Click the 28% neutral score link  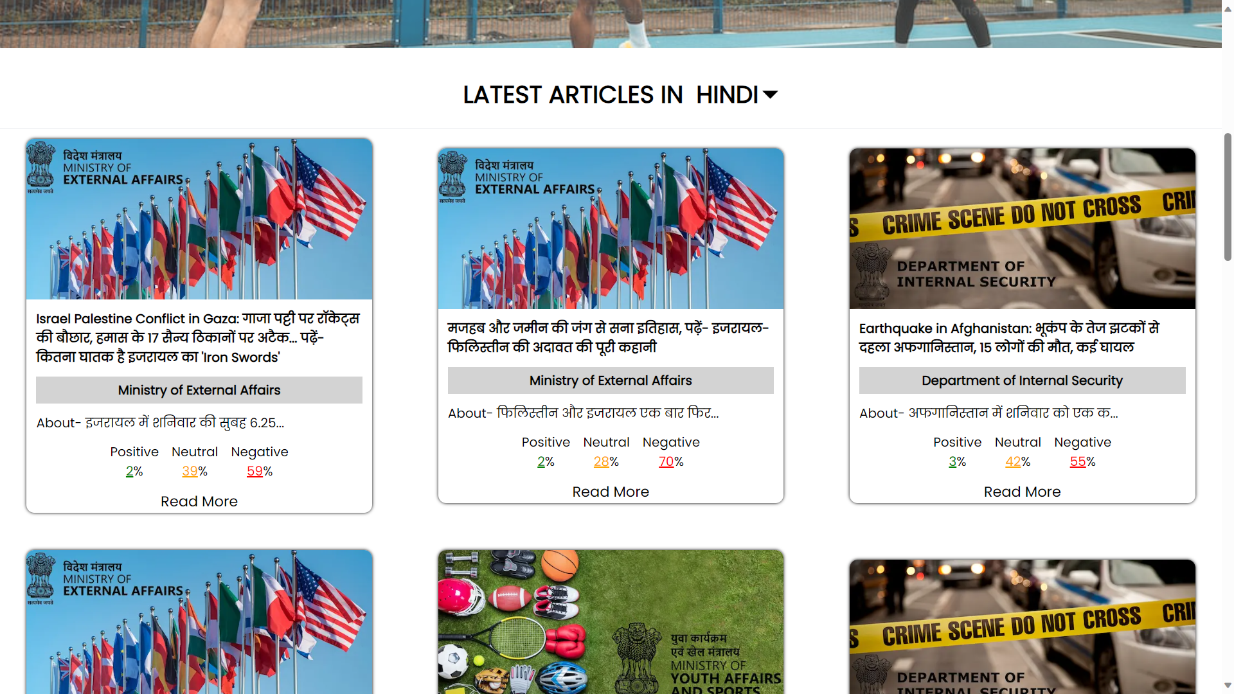(602, 461)
